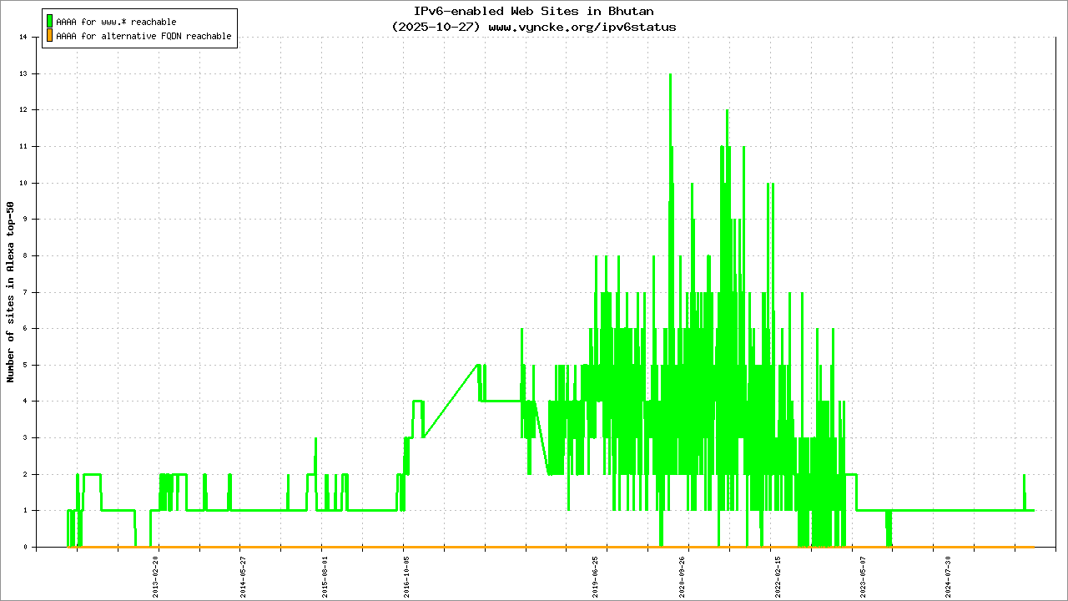The image size is (1068, 601).
Task: Click the green legend color swatch
Action: (x=49, y=21)
